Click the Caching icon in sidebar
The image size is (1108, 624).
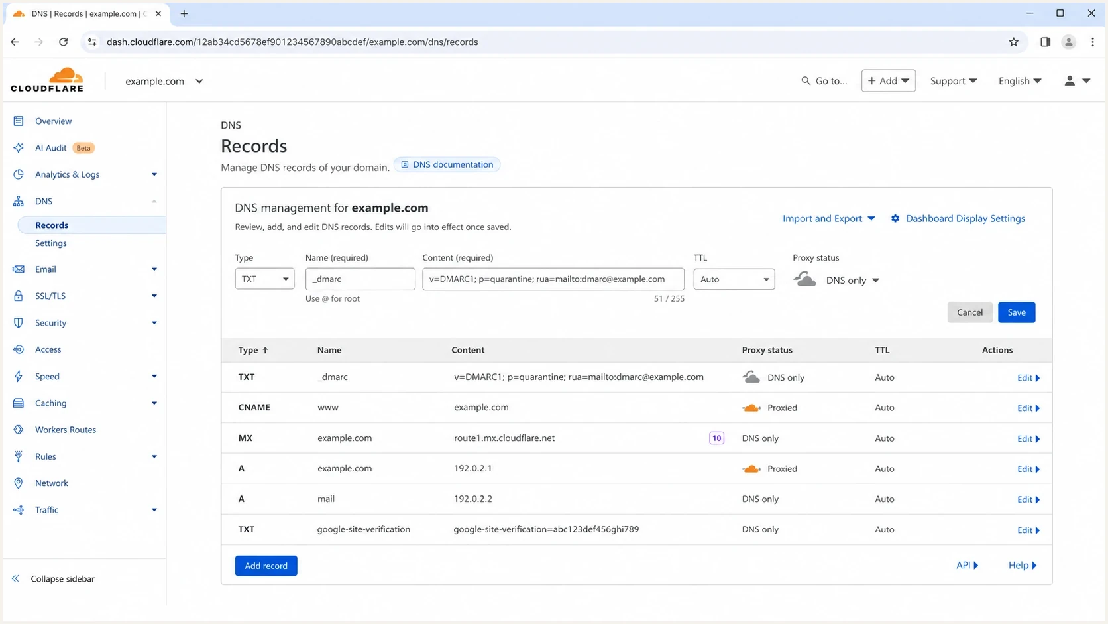pyautogui.click(x=19, y=403)
